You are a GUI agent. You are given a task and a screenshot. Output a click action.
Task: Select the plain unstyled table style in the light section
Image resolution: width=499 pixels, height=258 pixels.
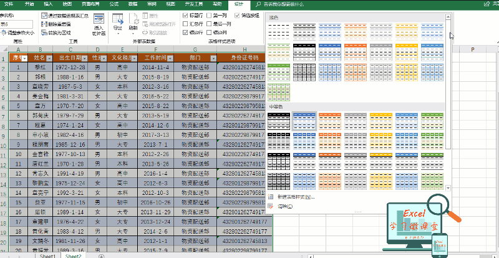coord(279,32)
